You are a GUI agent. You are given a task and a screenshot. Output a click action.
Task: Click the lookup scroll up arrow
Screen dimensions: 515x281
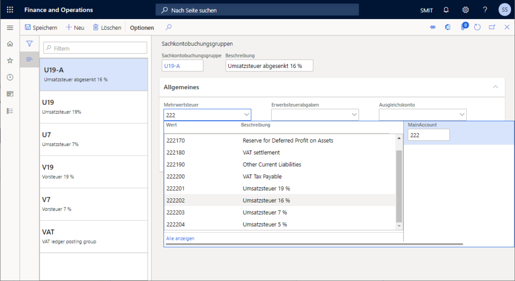click(x=399, y=138)
